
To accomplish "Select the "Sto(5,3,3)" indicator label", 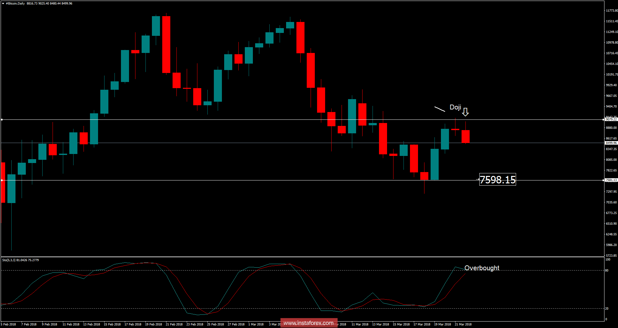I will (x=9, y=260).
